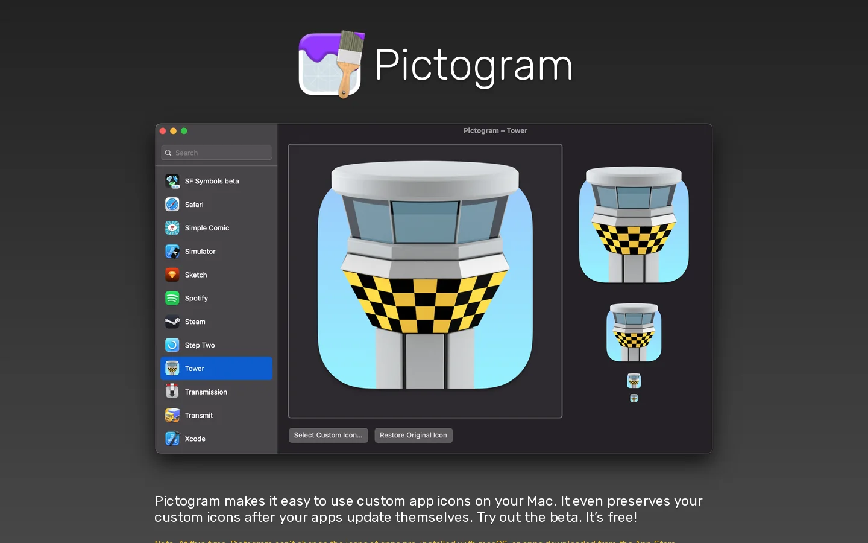Click the Xcode app icon

click(172, 439)
